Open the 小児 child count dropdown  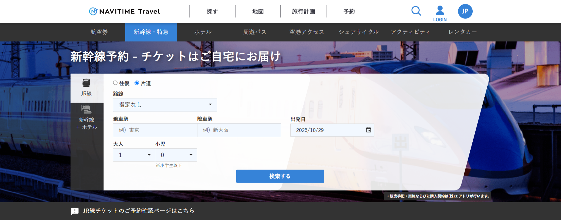[176, 155]
